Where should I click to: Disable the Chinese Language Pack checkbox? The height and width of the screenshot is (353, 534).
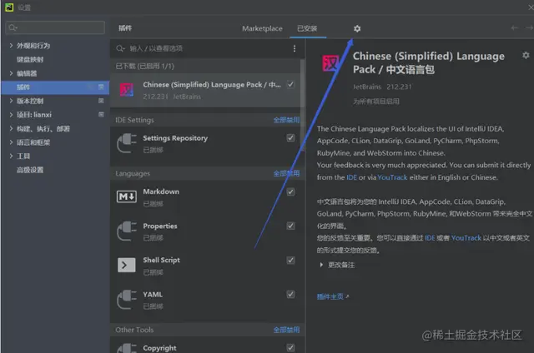(290, 84)
